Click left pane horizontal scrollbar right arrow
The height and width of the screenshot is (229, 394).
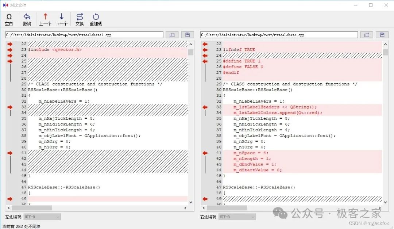tap(185, 208)
